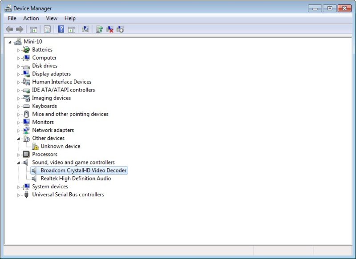Select the Other devices label
The width and height of the screenshot is (356, 259).
click(x=49, y=138)
